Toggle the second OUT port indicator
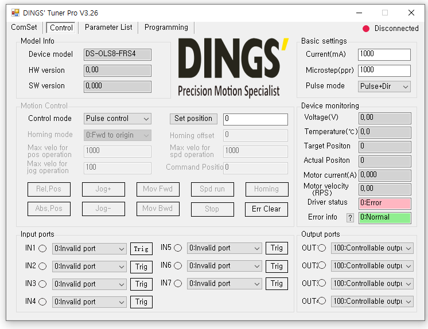The width and height of the screenshot is (428, 329). click(x=322, y=265)
